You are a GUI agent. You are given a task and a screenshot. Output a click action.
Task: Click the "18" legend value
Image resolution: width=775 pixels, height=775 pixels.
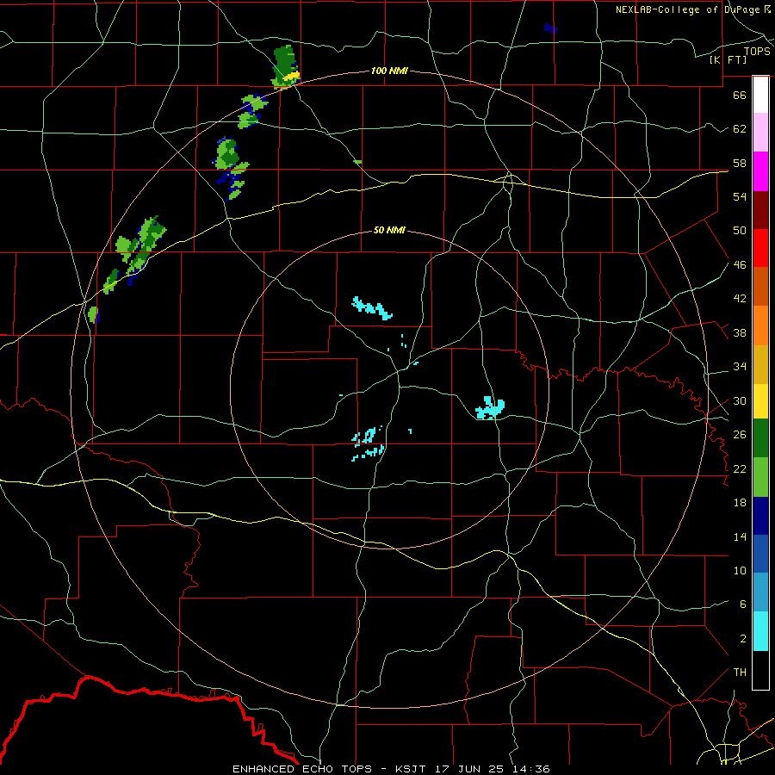(740, 503)
